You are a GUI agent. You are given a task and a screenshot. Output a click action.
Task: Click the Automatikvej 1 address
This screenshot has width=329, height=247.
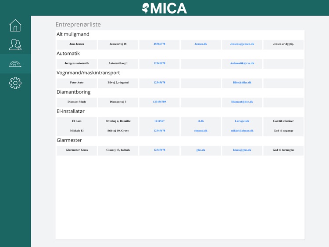coord(118,63)
